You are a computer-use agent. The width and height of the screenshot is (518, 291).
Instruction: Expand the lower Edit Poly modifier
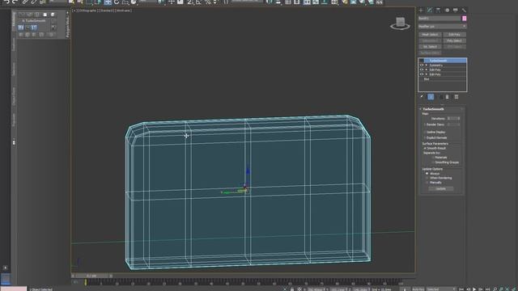tap(427, 74)
